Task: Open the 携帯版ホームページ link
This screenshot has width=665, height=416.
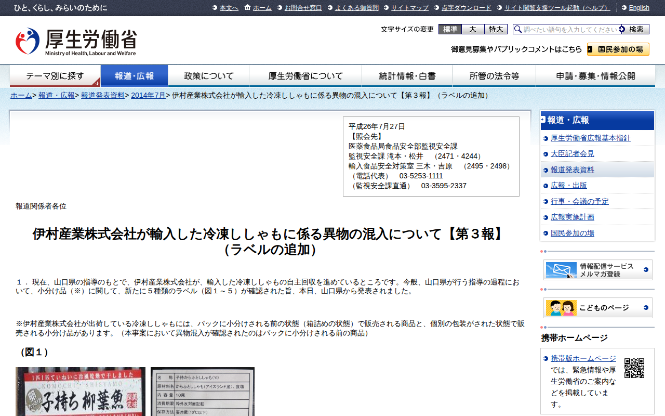Action: [583, 358]
